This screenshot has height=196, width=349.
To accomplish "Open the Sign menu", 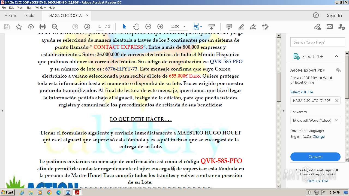I will point(29,8).
